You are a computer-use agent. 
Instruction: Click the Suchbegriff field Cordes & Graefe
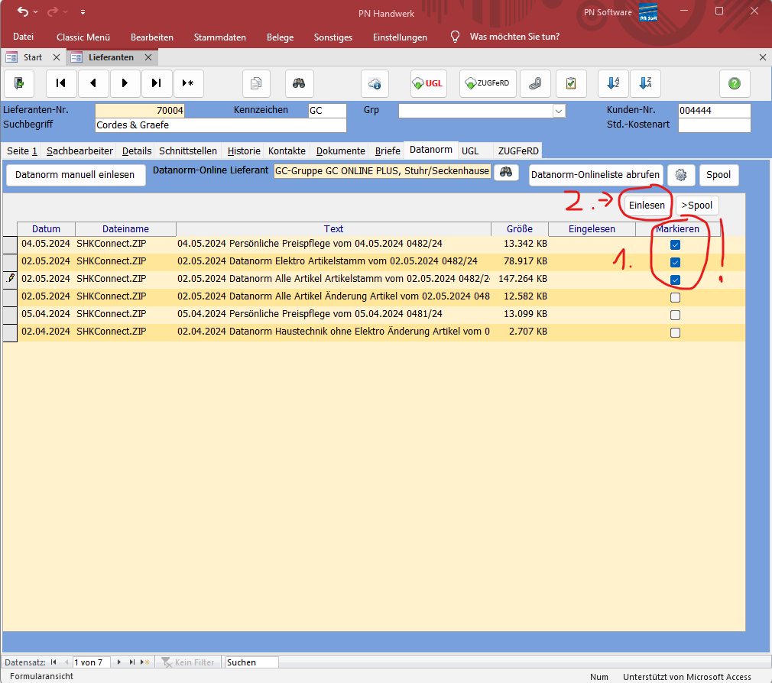click(x=221, y=125)
